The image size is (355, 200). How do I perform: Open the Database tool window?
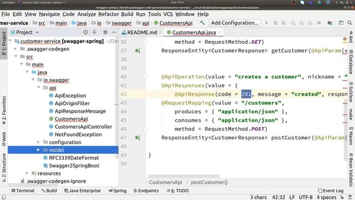pyautogui.click(x=351, y=62)
